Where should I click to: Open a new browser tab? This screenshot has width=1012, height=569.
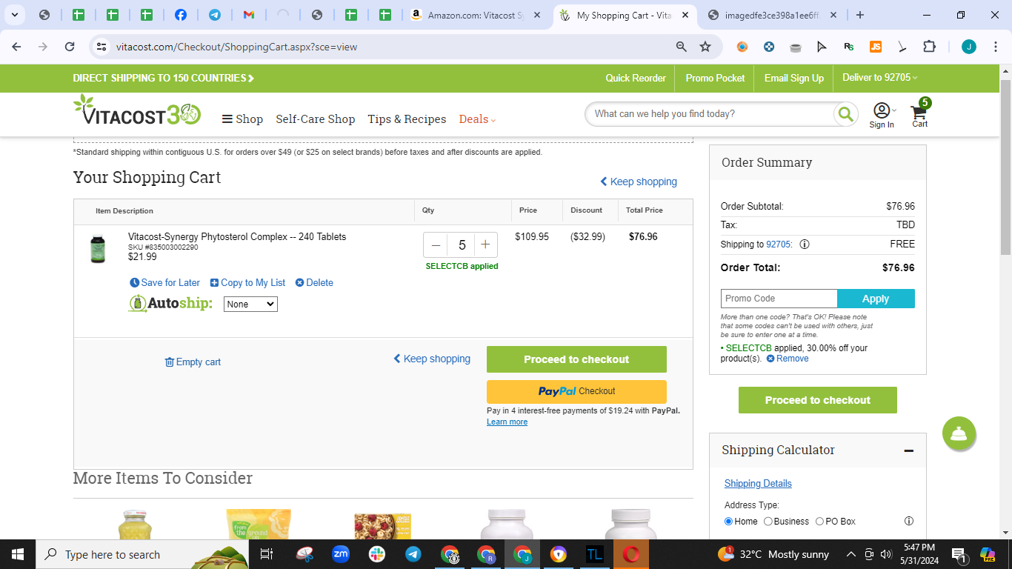(860, 15)
